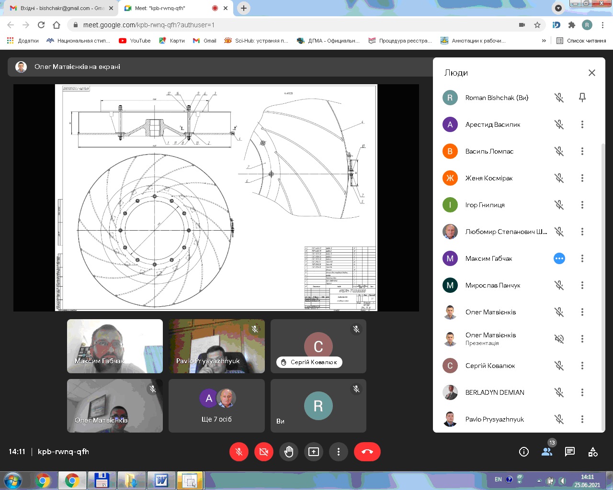Pin Roman Bishchak using pin icon
Screen dimensions: 613x490
tap(582, 98)
